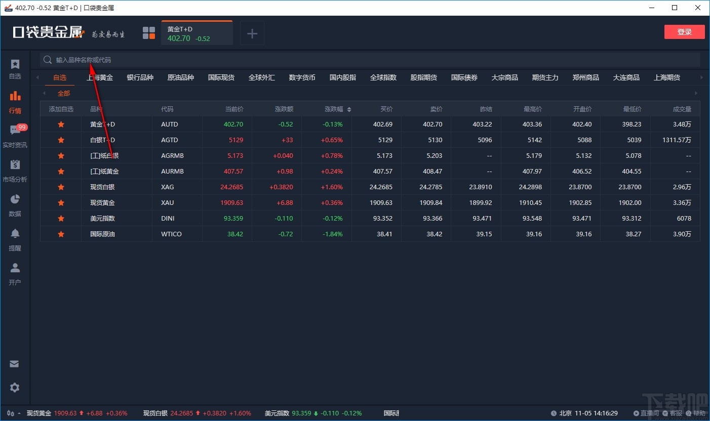
Task: Open the mail envelope in the sidebar
Action: click(15, 363)
